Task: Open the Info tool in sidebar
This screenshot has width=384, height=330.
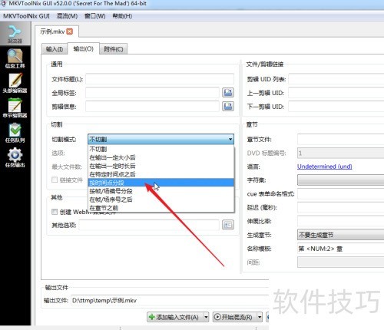Action: click(x=15, y=58)
